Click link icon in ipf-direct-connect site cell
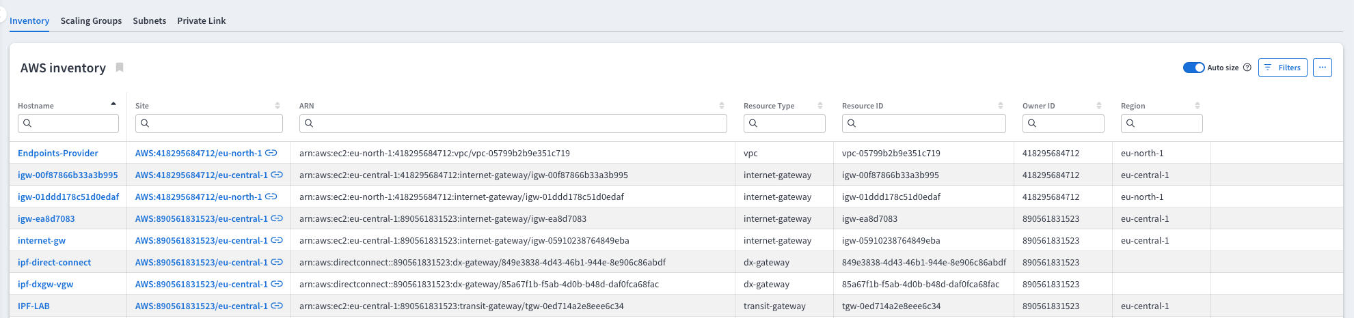1354x318 pixels. coord(277,262)
